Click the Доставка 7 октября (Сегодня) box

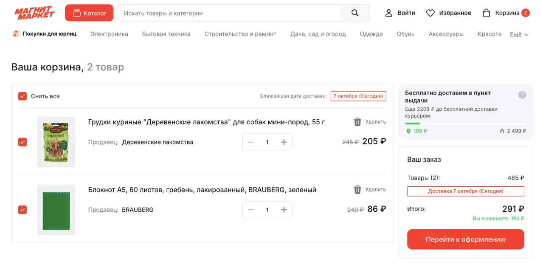(x=466, y=191)
